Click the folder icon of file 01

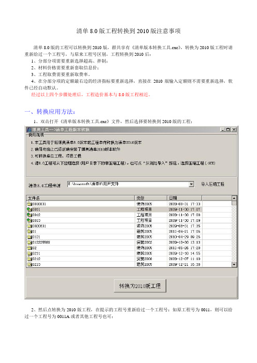30,231
